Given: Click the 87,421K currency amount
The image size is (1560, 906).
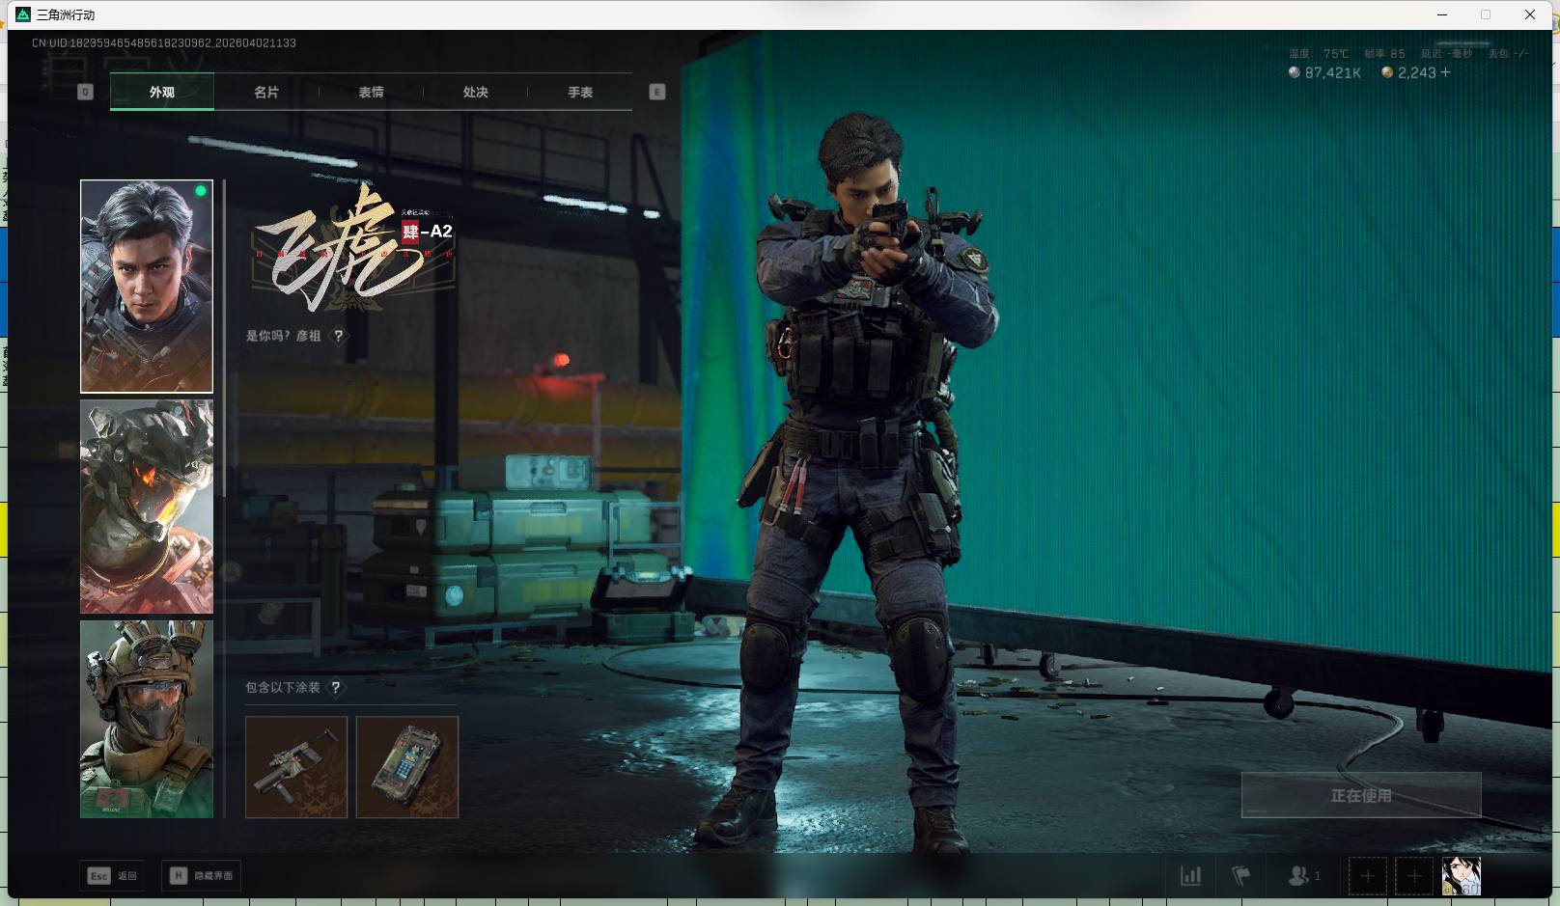Looking at the screenshot, I should [1333, 72].
